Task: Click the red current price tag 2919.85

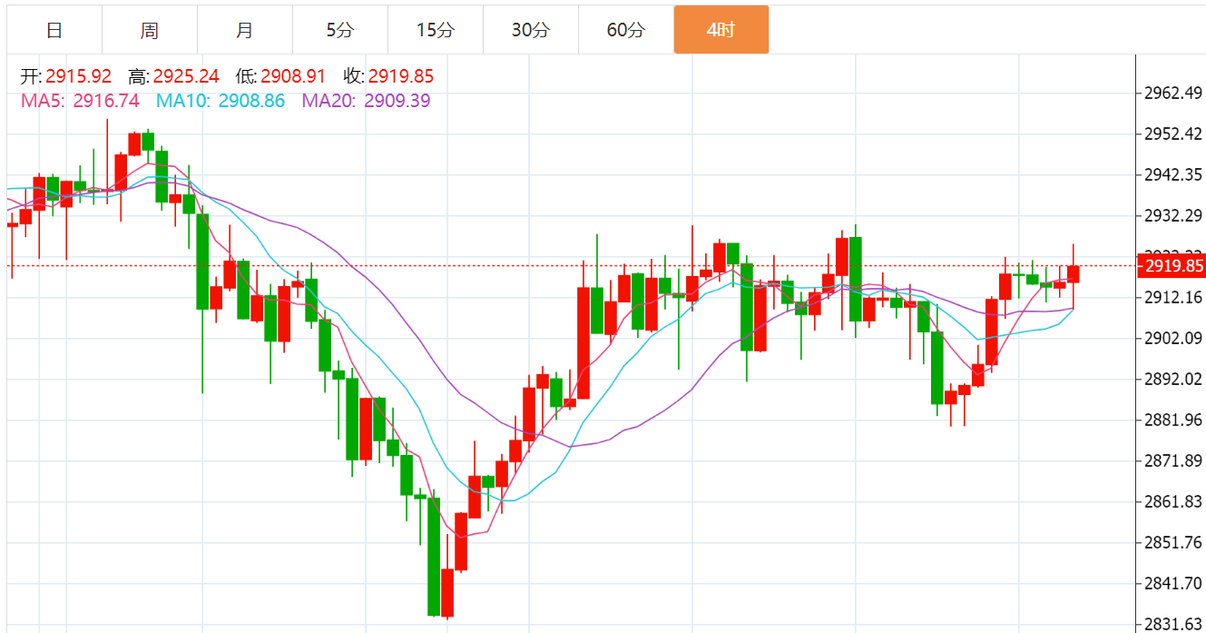Action: click(x=1171, y=266)
